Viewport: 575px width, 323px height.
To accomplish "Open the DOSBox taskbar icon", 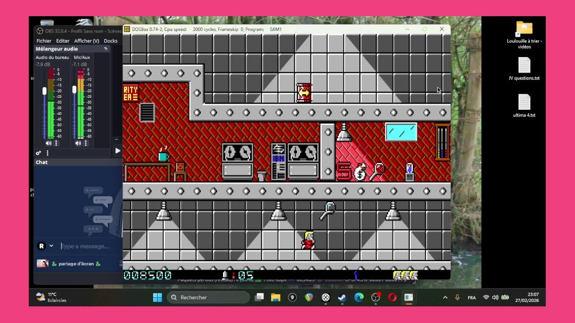I will pos(408,297).
